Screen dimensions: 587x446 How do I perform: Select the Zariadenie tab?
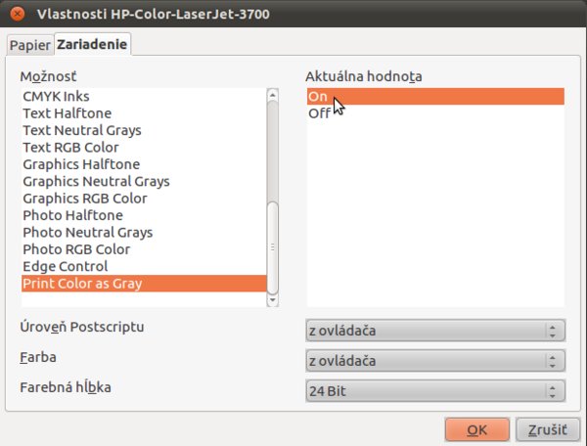93,45
